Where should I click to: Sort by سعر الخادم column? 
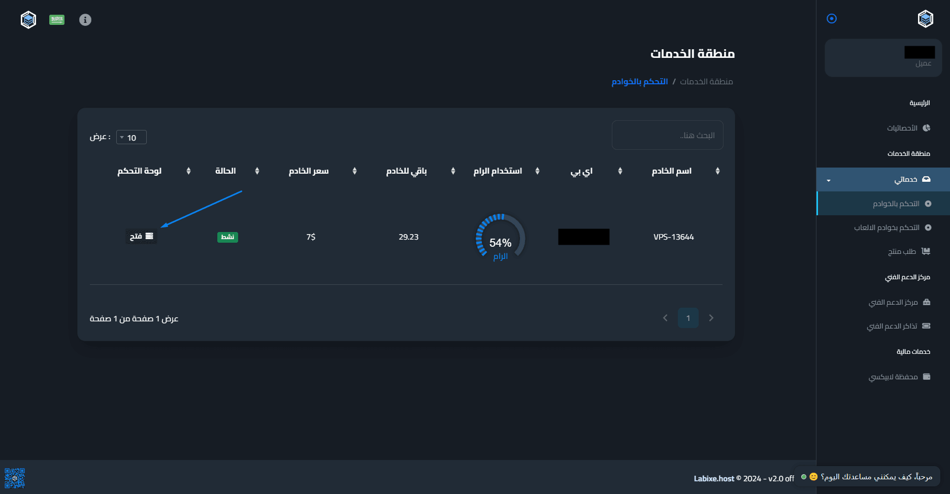(x=309, y=171)
